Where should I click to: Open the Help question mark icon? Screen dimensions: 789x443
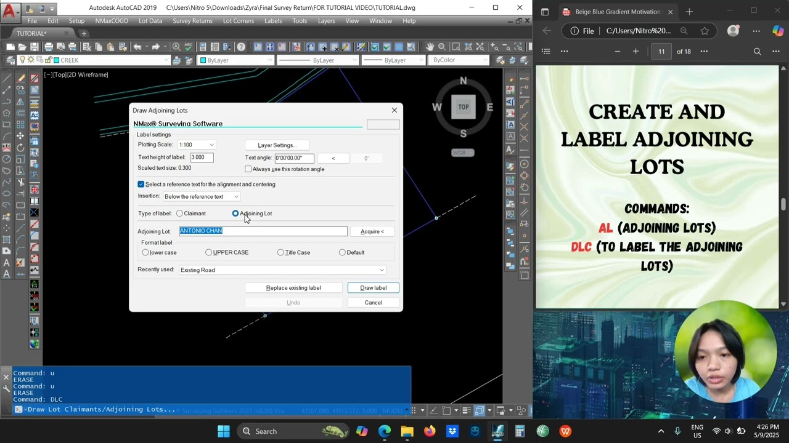pos(241,47)
